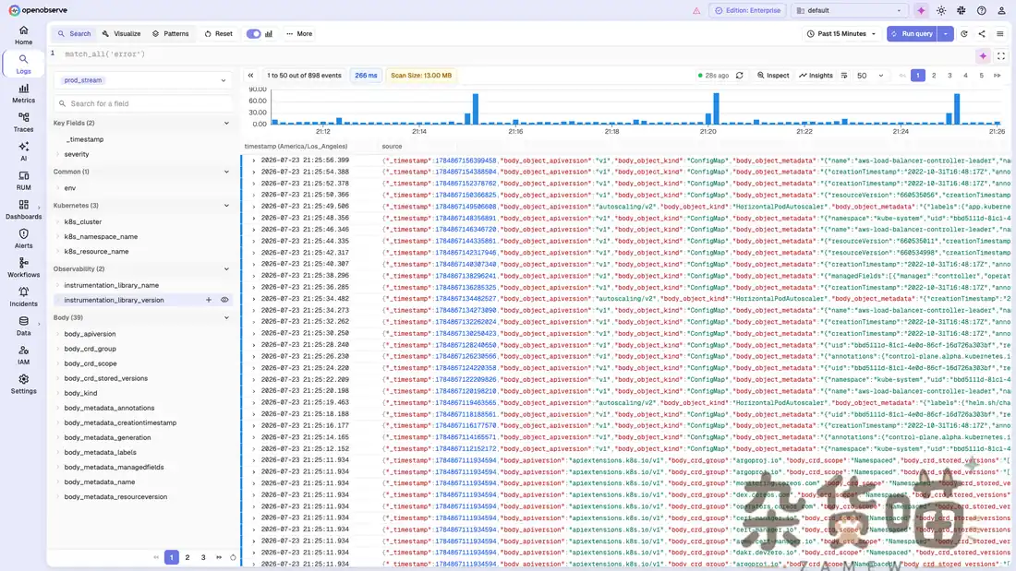This screenshot has height=571, width=1016.
Task: Switch to the Patterns tab
Action: click(171, 33)
